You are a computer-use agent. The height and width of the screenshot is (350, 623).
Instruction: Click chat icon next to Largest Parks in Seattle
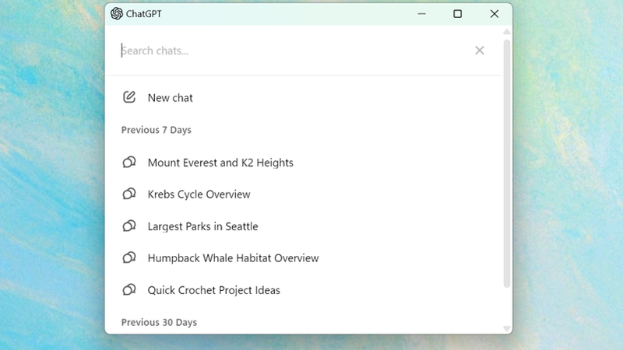point(129,226)
